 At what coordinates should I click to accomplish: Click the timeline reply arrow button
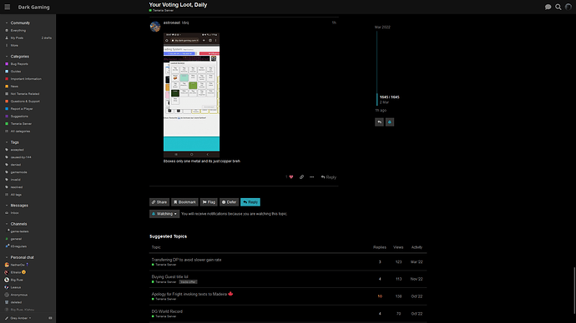(380, 122)
